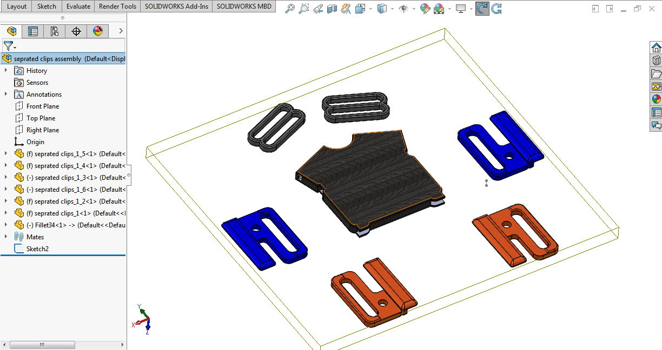The image size is (662, 350).
Task: Click the feature tree filter funnel
Action: click(x=8, y=46)
